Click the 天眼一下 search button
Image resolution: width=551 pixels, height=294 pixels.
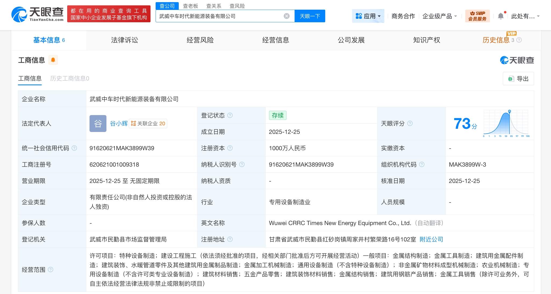(310, 16)
